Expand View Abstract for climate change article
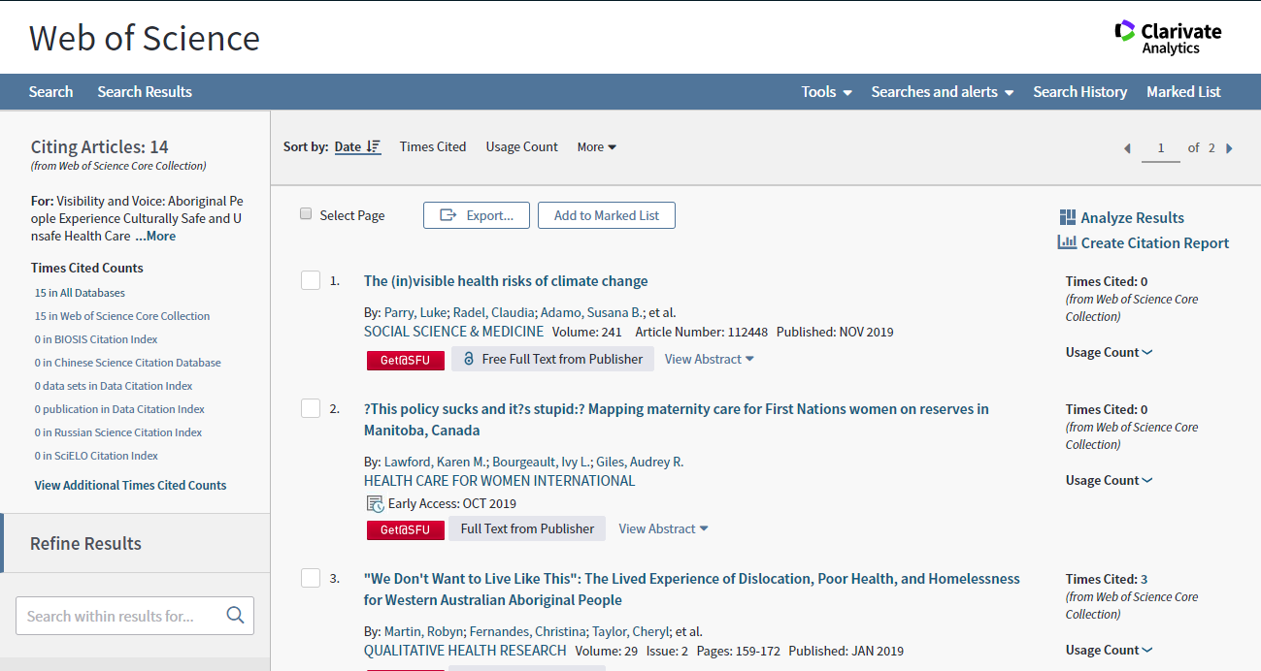The image size is (1261, 671). [x=709, y=359]
